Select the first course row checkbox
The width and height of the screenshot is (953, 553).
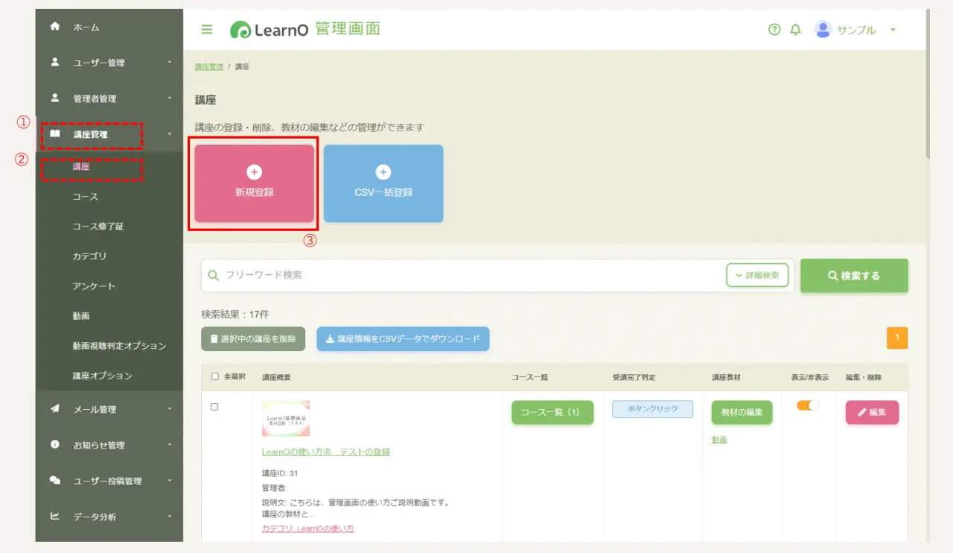pos(214,407)
